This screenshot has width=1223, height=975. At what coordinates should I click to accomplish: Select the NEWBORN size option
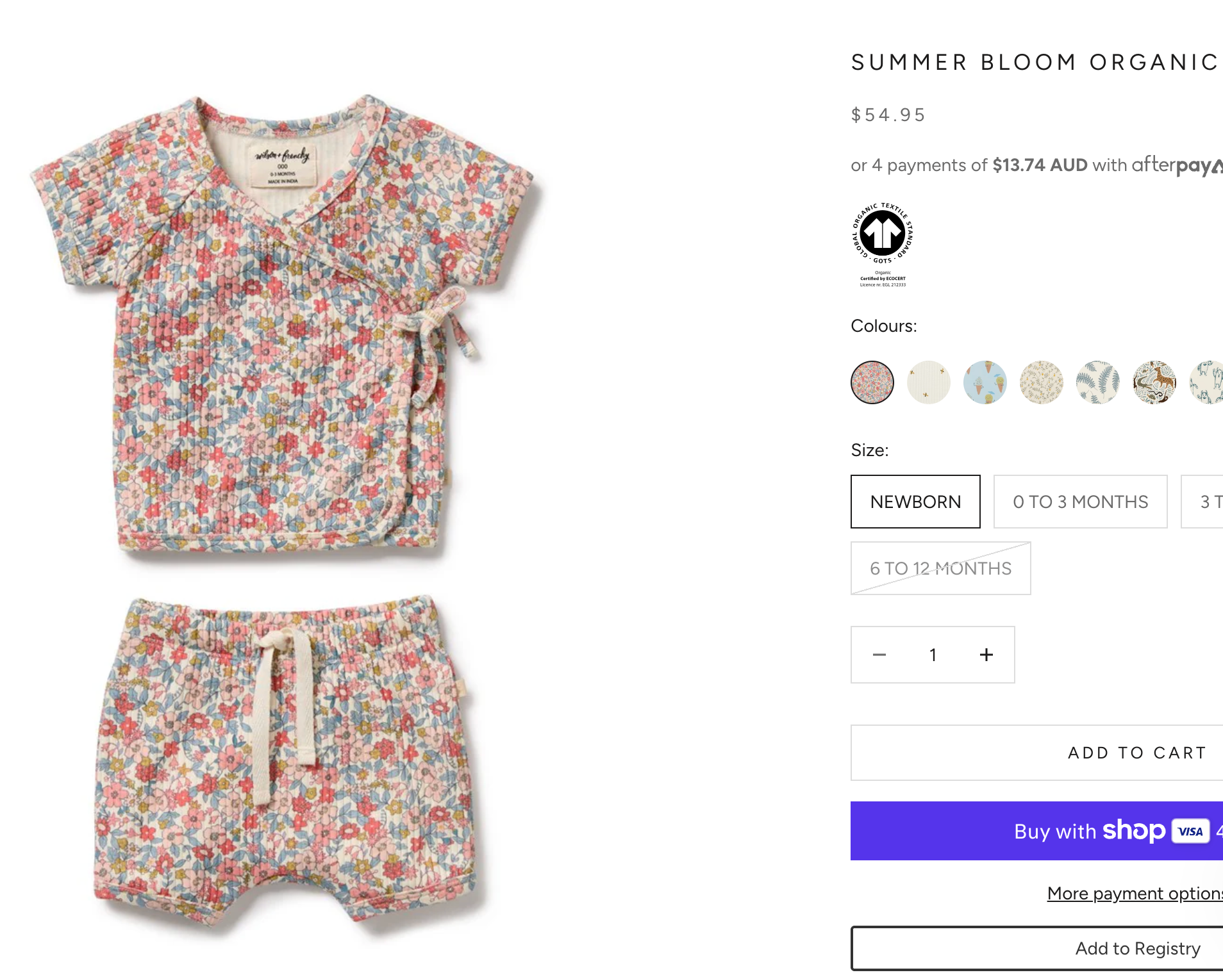[x=915, y=502]
